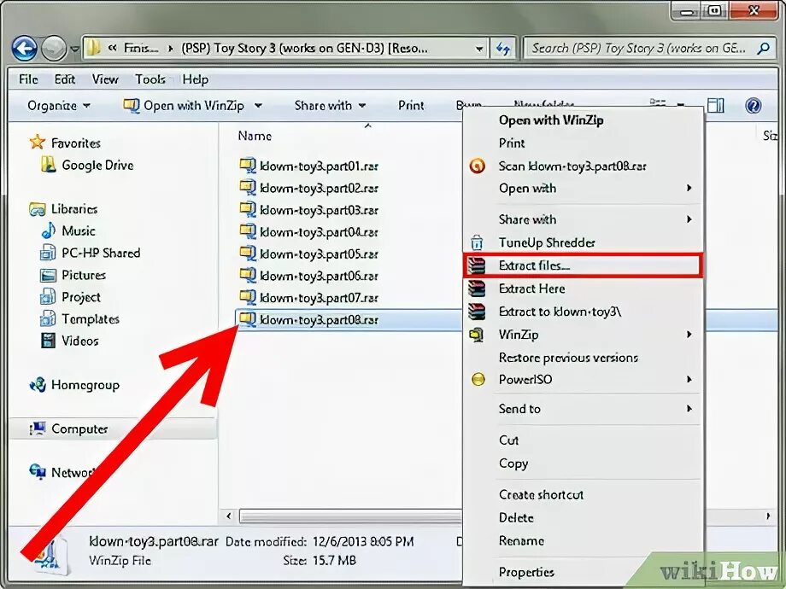Choose Extract files... from context menu

(584, 265)
